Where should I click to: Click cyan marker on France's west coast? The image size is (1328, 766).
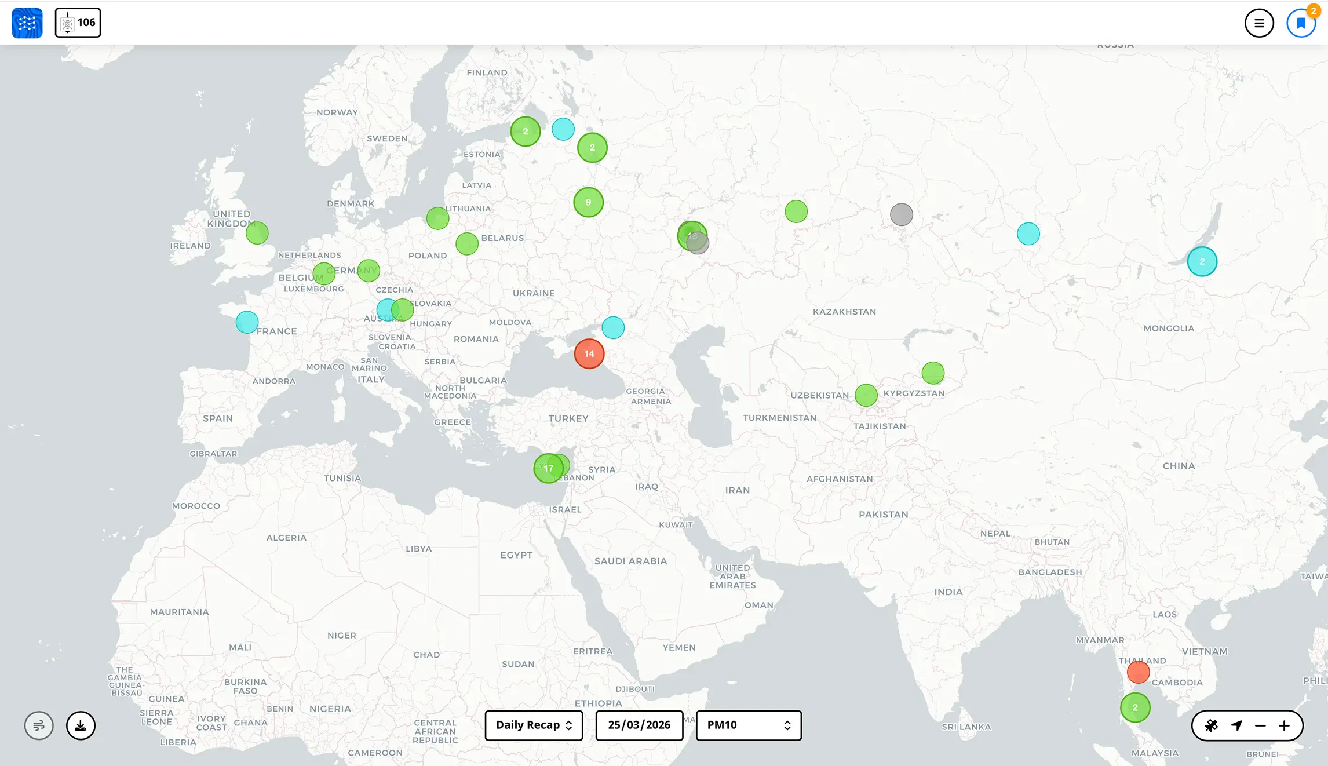point(247,322)
